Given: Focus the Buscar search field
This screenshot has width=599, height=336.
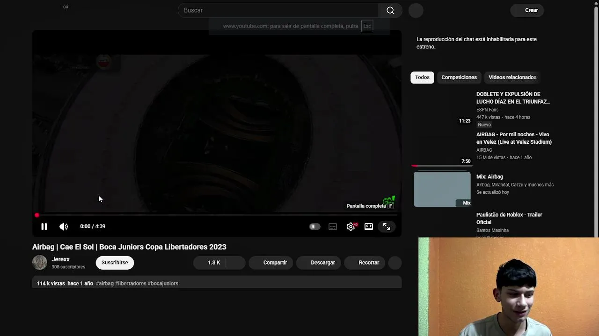Looking at the screenshot, I should pos(278,10).
